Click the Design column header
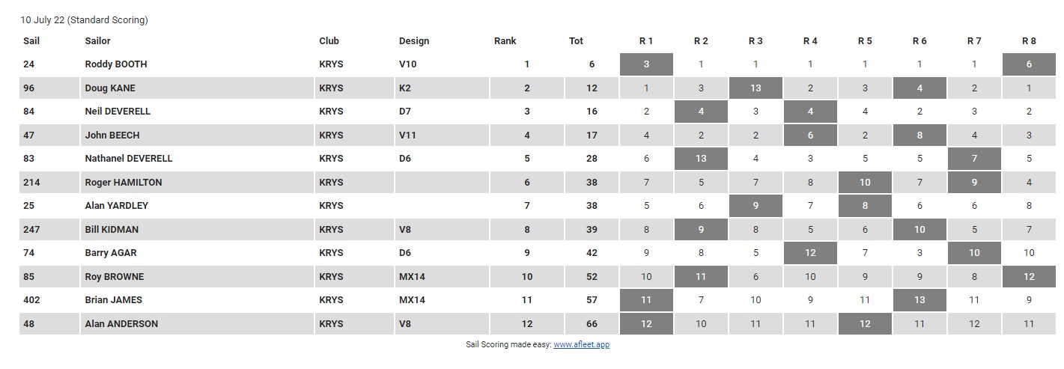The width and height of the screenshot is (1064, 369). (414, 41)
